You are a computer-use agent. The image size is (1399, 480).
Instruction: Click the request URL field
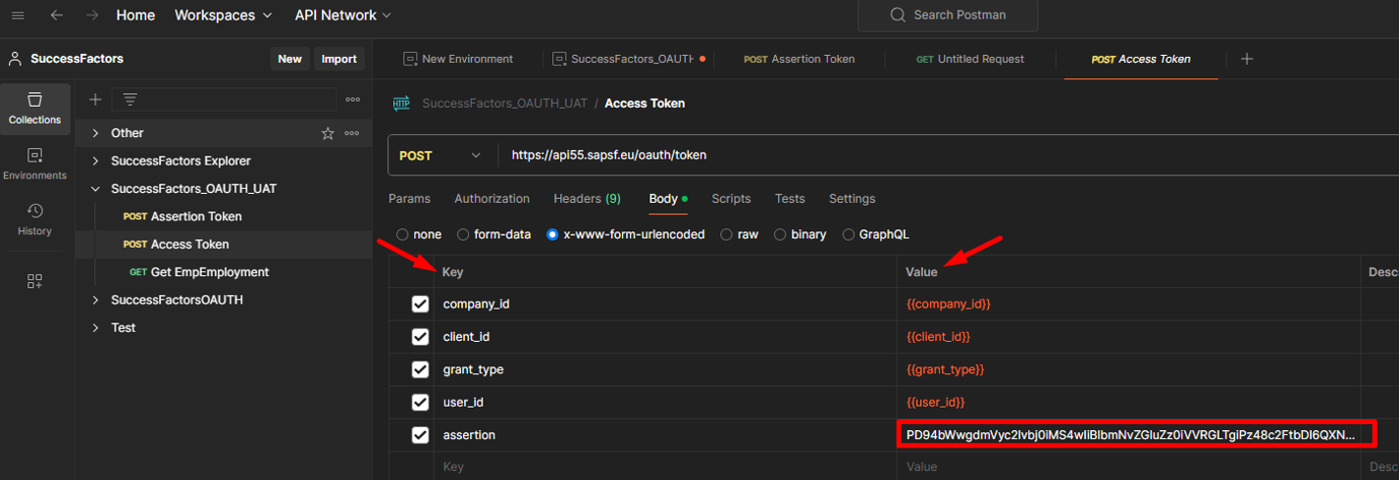coord(948,155)
